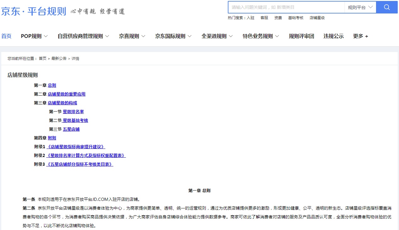The width and height of the screenshot is (399, 230).
Task: Expand the 全渠道规则 menu
Action: click(217, 36)
